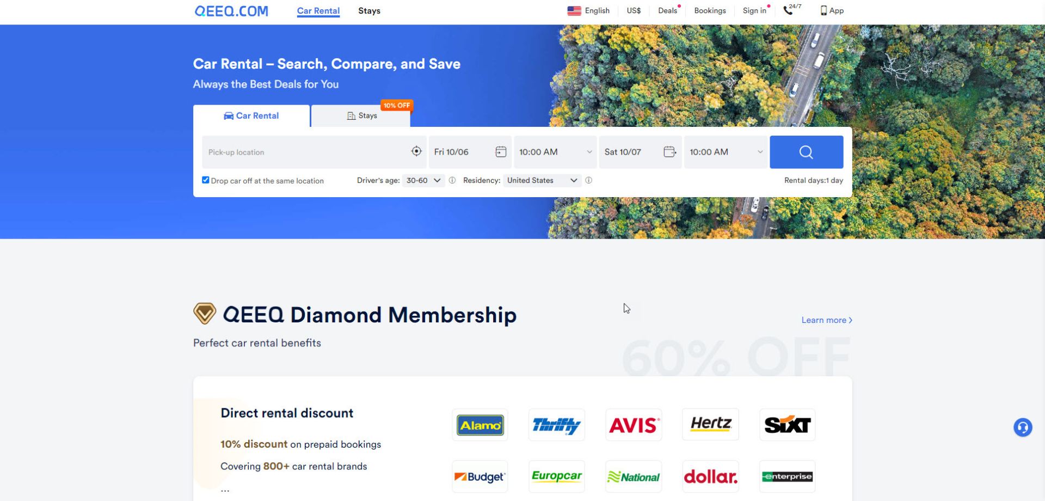Focus the Pick-up location field

pyautogui.click(x=305, y=152)
